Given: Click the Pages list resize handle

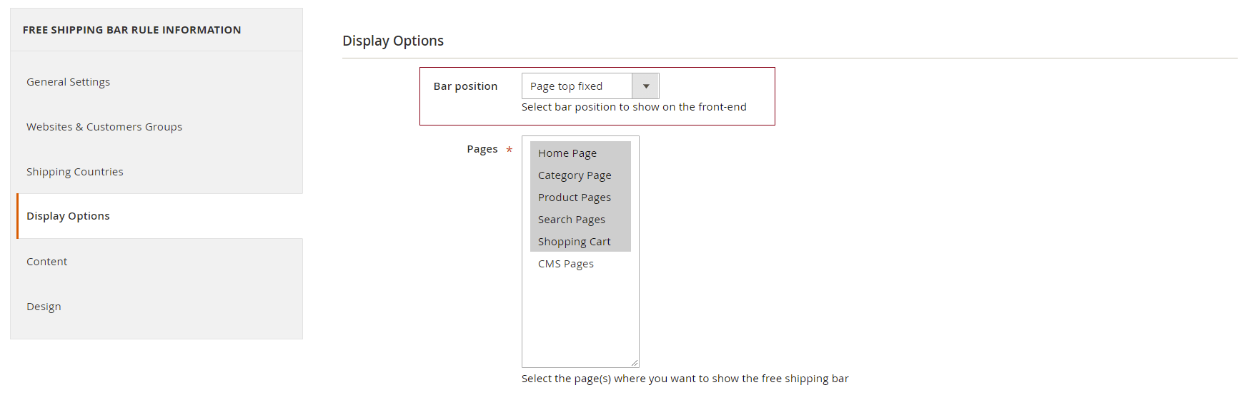Looking at the screenshot, I should coord(634,363).
